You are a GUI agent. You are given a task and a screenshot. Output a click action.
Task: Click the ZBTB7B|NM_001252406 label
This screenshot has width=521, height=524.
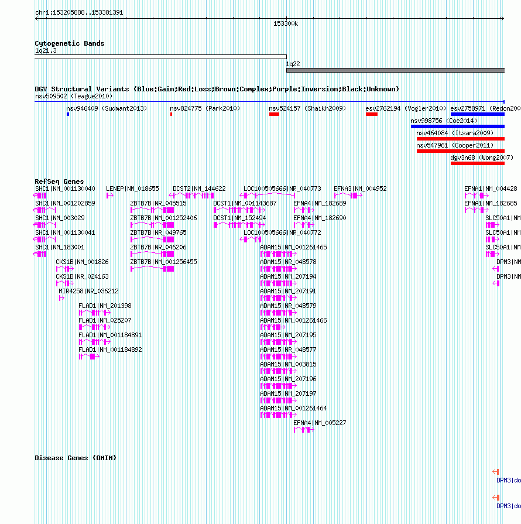(x=163, y=218)
